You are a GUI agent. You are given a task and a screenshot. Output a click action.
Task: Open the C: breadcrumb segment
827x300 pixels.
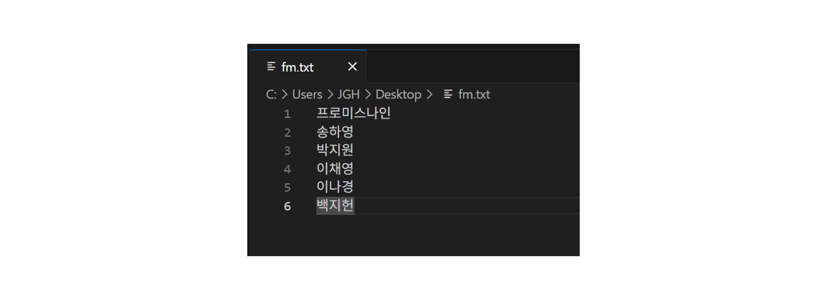pos(271,95)
